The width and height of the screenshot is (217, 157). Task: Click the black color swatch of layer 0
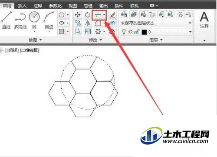click(x=144, y=32)
